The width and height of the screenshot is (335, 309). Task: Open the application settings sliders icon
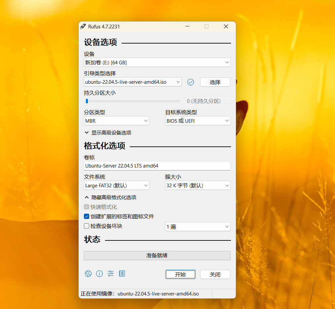[110, 273]
